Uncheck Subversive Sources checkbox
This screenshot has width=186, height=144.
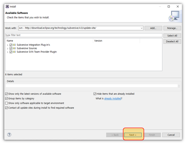[x=11, y=48]
